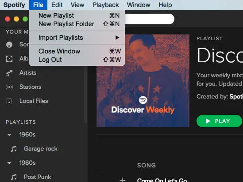Open the Spotify application menu
Screen dimensions: 243x182
click(14, 5)
